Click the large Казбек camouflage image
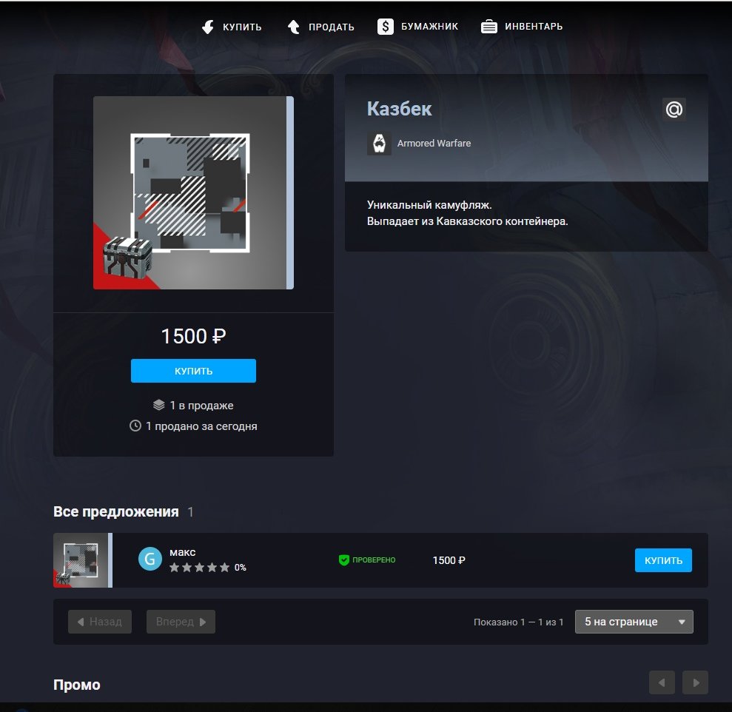The image size is (732, 712). tap(193, 193)
